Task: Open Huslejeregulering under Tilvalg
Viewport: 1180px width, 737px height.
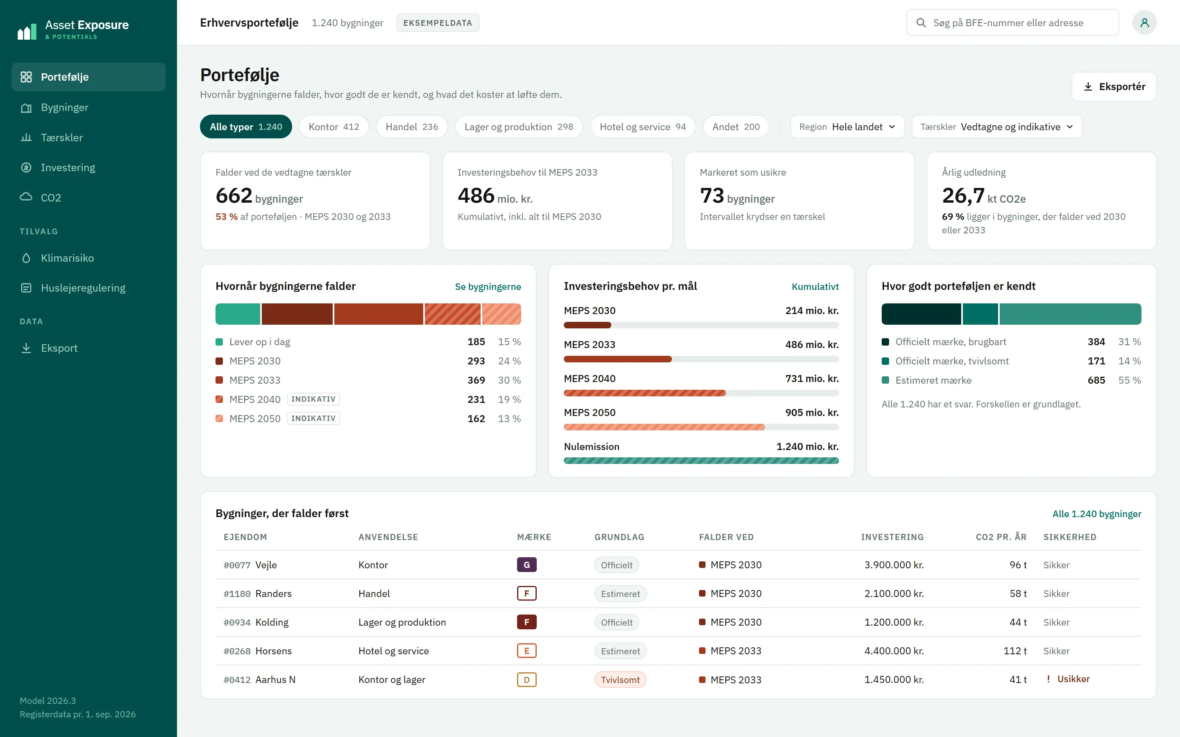Action: click(88, 288)
